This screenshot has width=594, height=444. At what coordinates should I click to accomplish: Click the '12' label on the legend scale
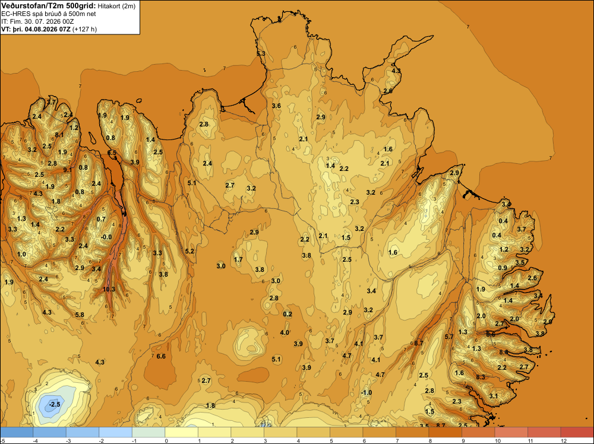pyautogui.click(x=563, y=440)
